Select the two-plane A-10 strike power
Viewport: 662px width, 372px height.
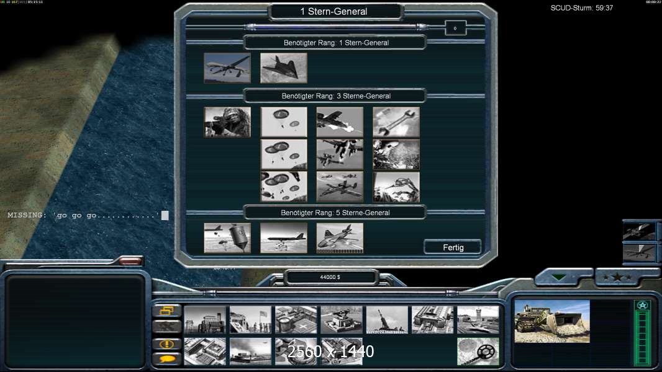pos(340,154)
